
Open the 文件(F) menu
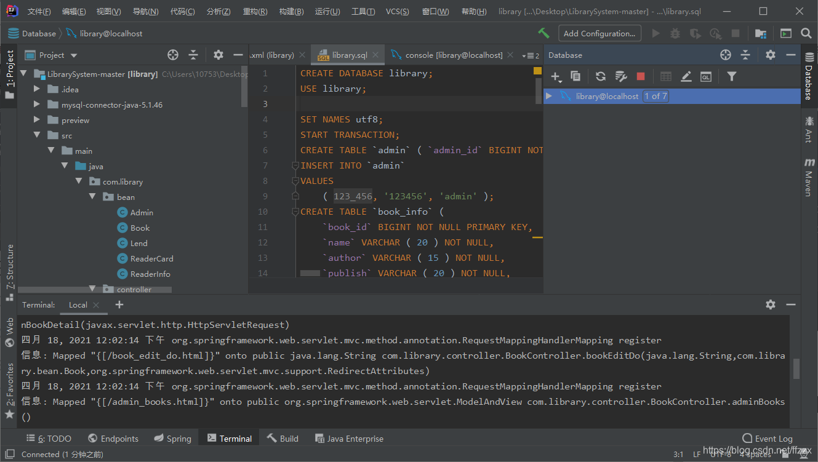pos(39,12)
